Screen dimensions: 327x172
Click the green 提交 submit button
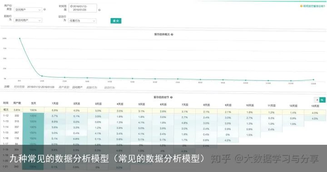click(x=116, y=21)
